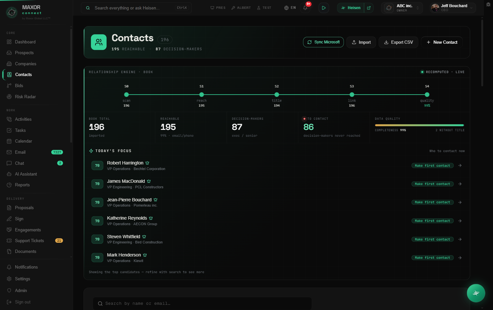Click the data quality completeness bar

[x=419, y=125]
